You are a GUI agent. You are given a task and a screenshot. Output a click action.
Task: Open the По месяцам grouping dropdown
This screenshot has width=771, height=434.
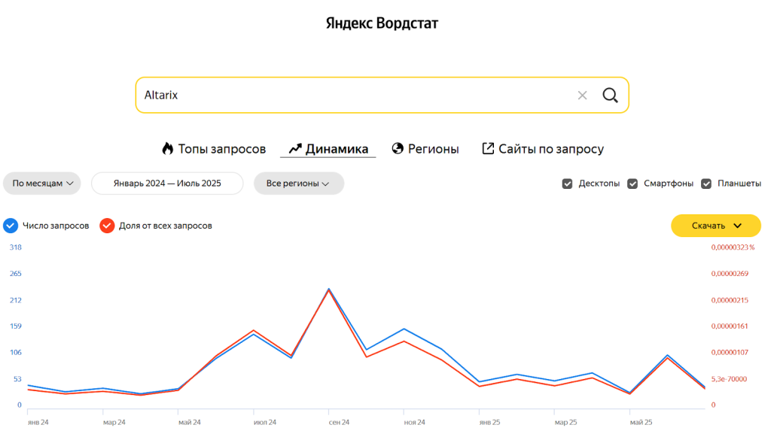click(42, 184)
